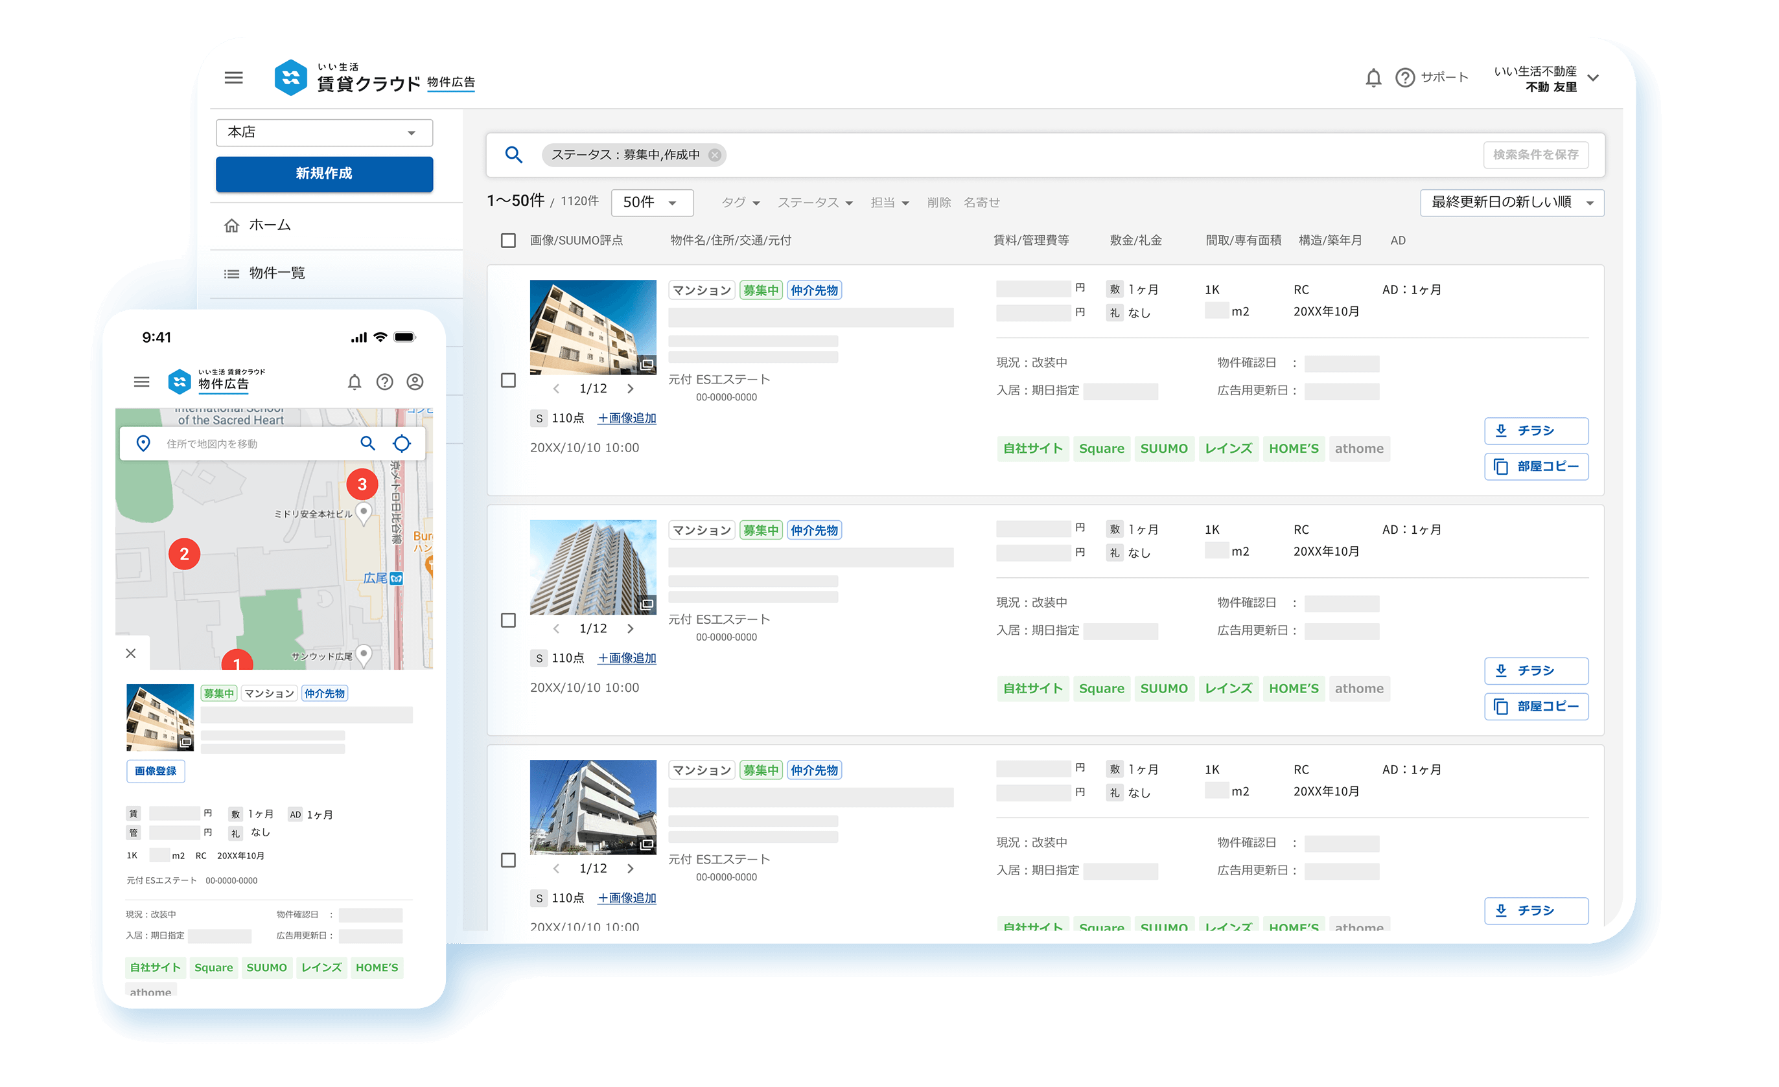
Task: Click the third listing's building photo
Action: [593, 807]
